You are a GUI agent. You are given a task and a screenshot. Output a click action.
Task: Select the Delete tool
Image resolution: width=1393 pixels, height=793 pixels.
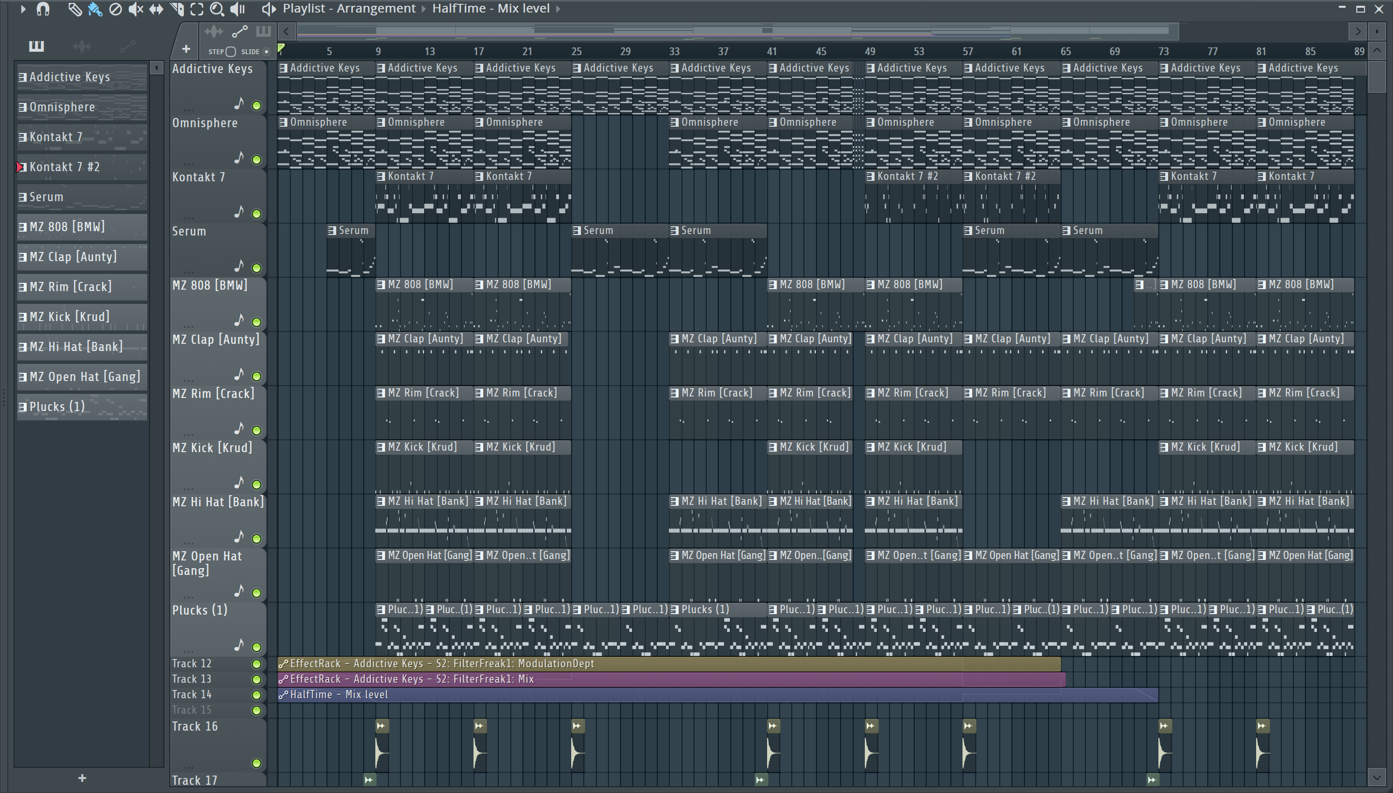[x=116, y=9]
